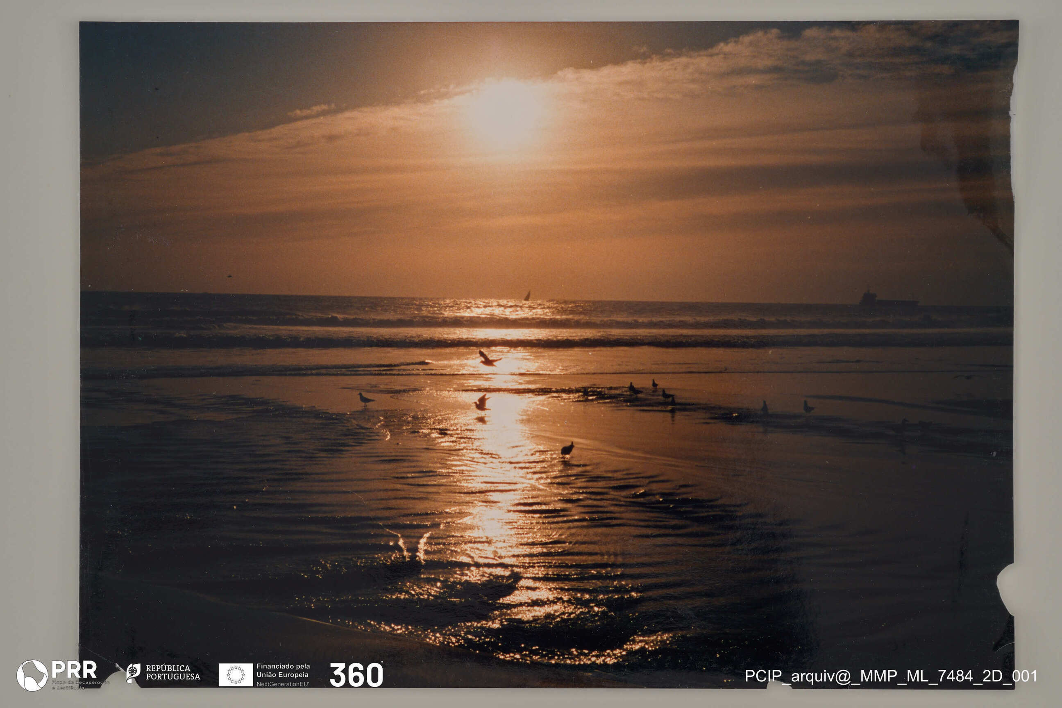Click the bird landing in sun reflection
Image resolution: width=1062 pixels, height=708 pixels.
(482, 402)
